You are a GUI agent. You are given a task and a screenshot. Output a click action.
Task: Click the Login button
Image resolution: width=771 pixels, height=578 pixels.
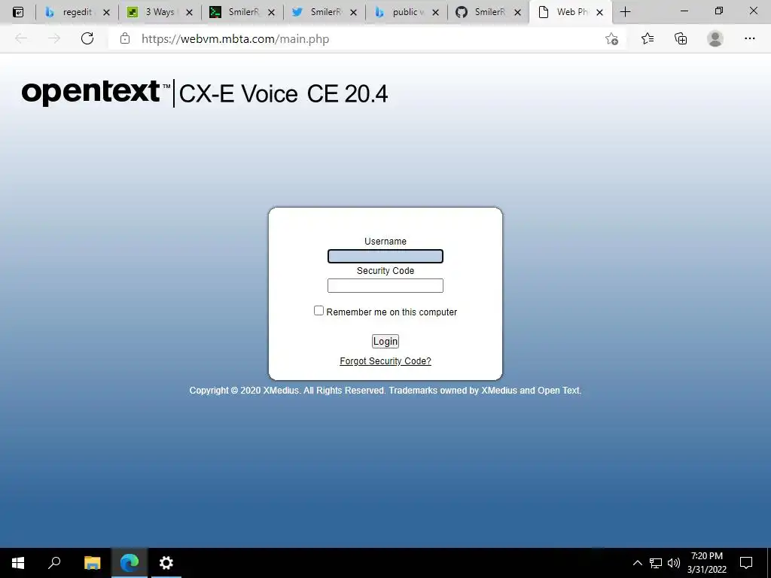click(x=385, y=341)
